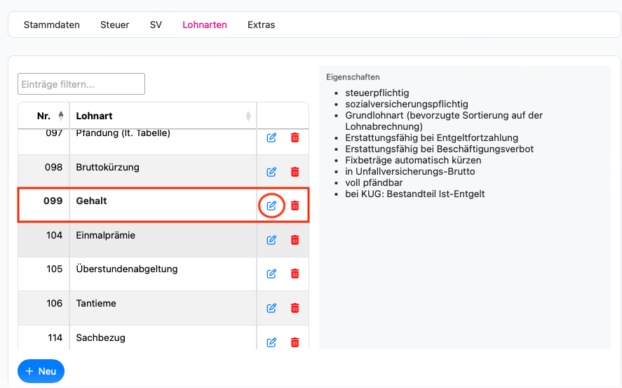The width and height of the screenshot is (622, 388).
Task: Edit the Gehalt wage type
Action: pos(271,206)
